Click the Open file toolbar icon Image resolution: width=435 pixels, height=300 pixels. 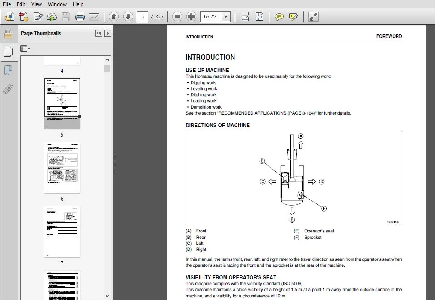point(9,17)
